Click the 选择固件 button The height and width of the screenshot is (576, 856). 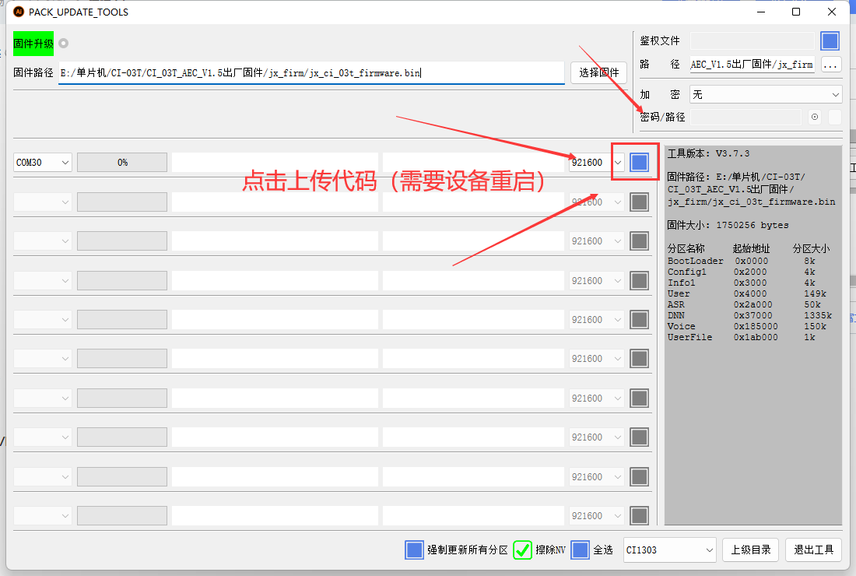coord(599,73)
